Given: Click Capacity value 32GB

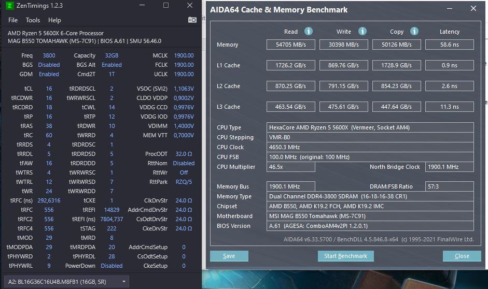Looking at the screenshot, I should [x=111, y=55].
